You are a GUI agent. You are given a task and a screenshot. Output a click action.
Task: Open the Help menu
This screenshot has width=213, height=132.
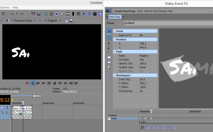(x=15, y=7)
